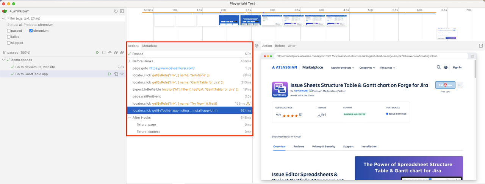Screen dimensions: 485x184
Task: Open the Resources dropdown in snapshot
Action: (x=388, y=68)
